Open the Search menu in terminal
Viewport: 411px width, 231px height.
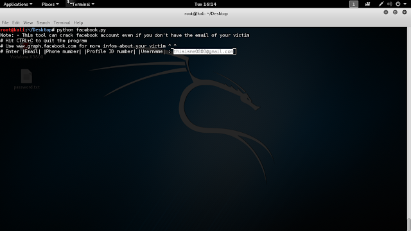pyautogui.click(x=43, y=22)
